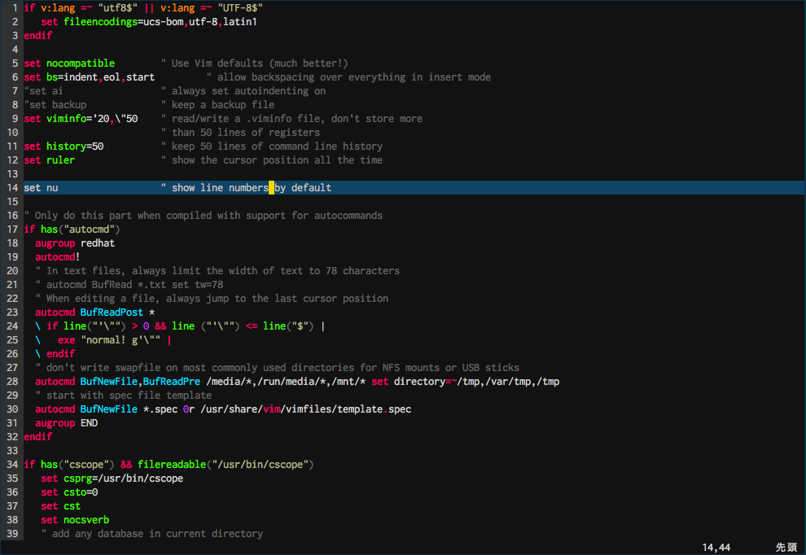Click "autocmd!" on line 19
This screenshot has width=806, height=555.
pyautogui.click(x=58, y=257)
